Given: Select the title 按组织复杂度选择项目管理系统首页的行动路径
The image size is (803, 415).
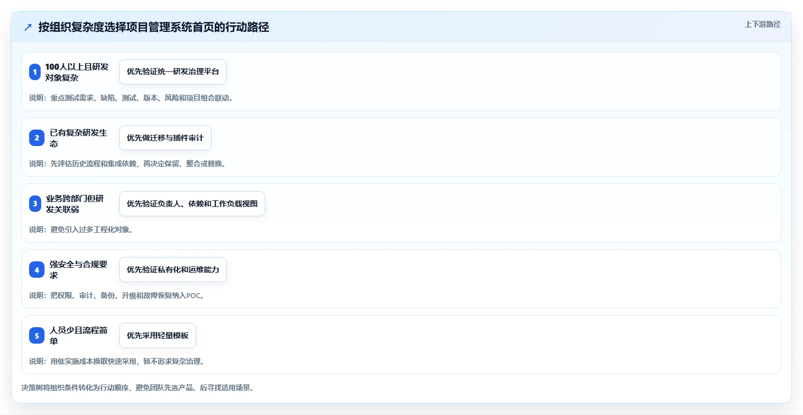Looking at the screenshot, I should 154,27.
